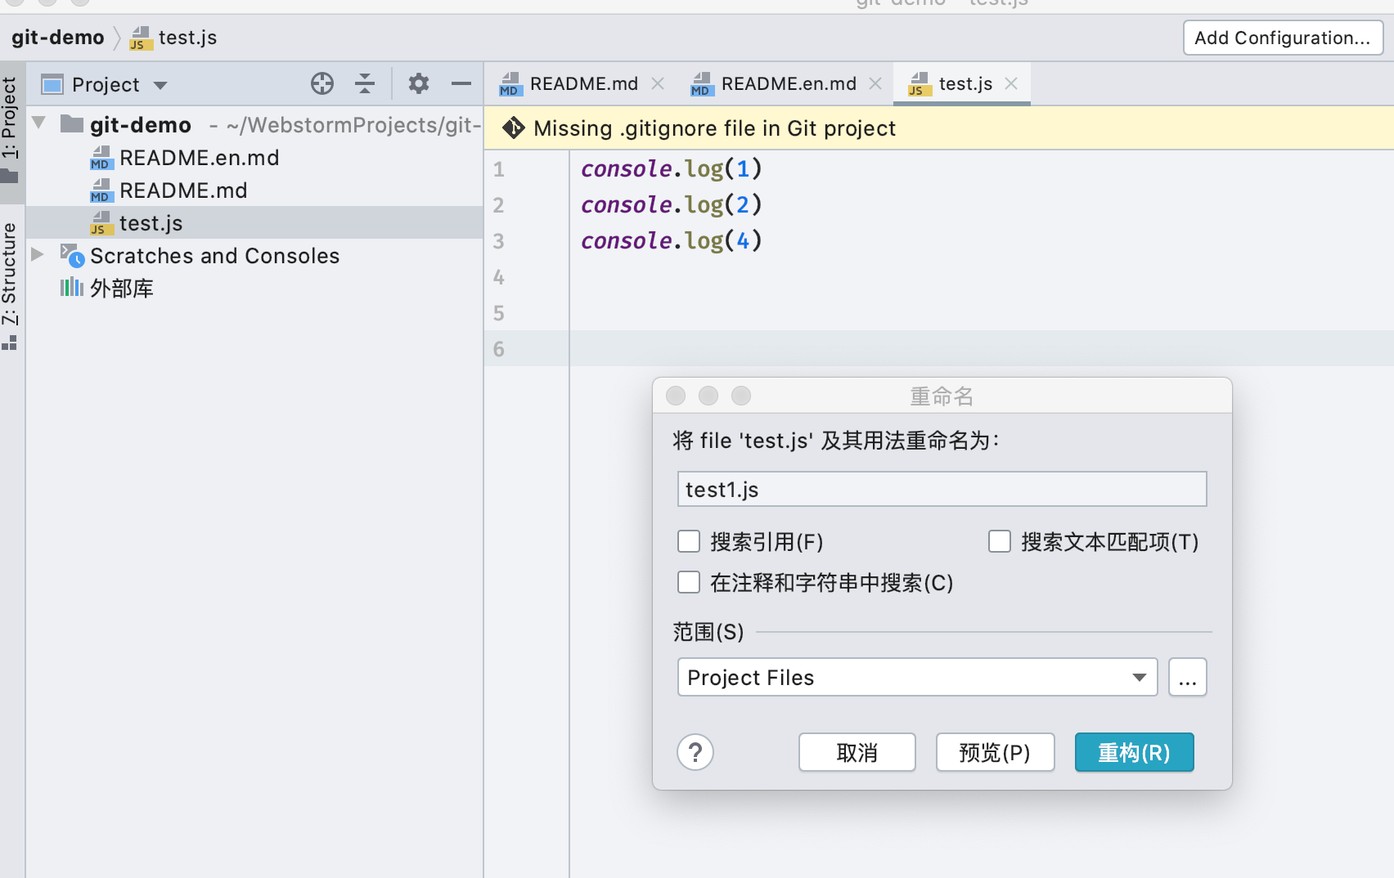Click the 重构(R) button
Image resolution: width=1394 pixels, height=878 pixels.
click(1134, 752)
